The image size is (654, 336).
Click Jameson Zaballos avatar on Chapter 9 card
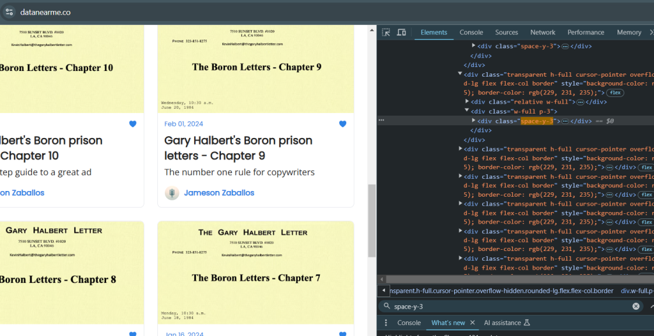pyautogui.click(x=172, y=193)
